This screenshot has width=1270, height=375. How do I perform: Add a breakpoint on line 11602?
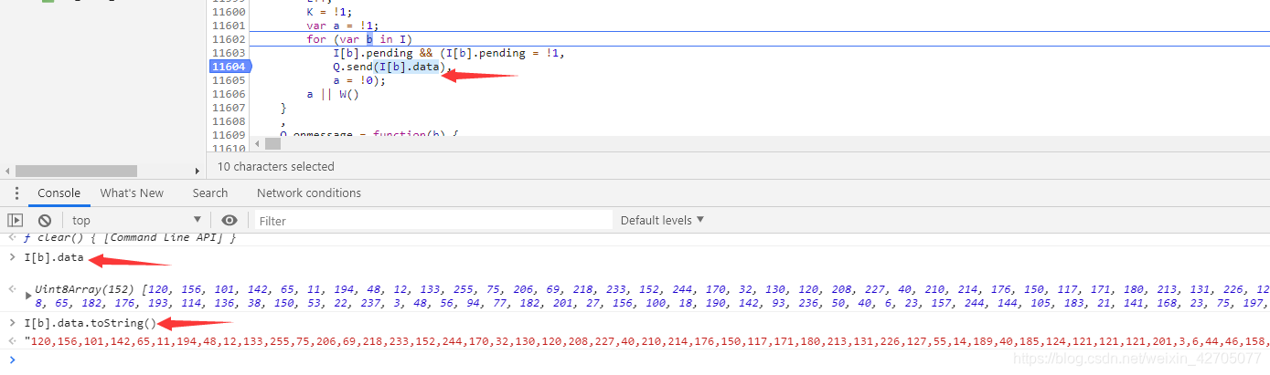tap(228, 39)
